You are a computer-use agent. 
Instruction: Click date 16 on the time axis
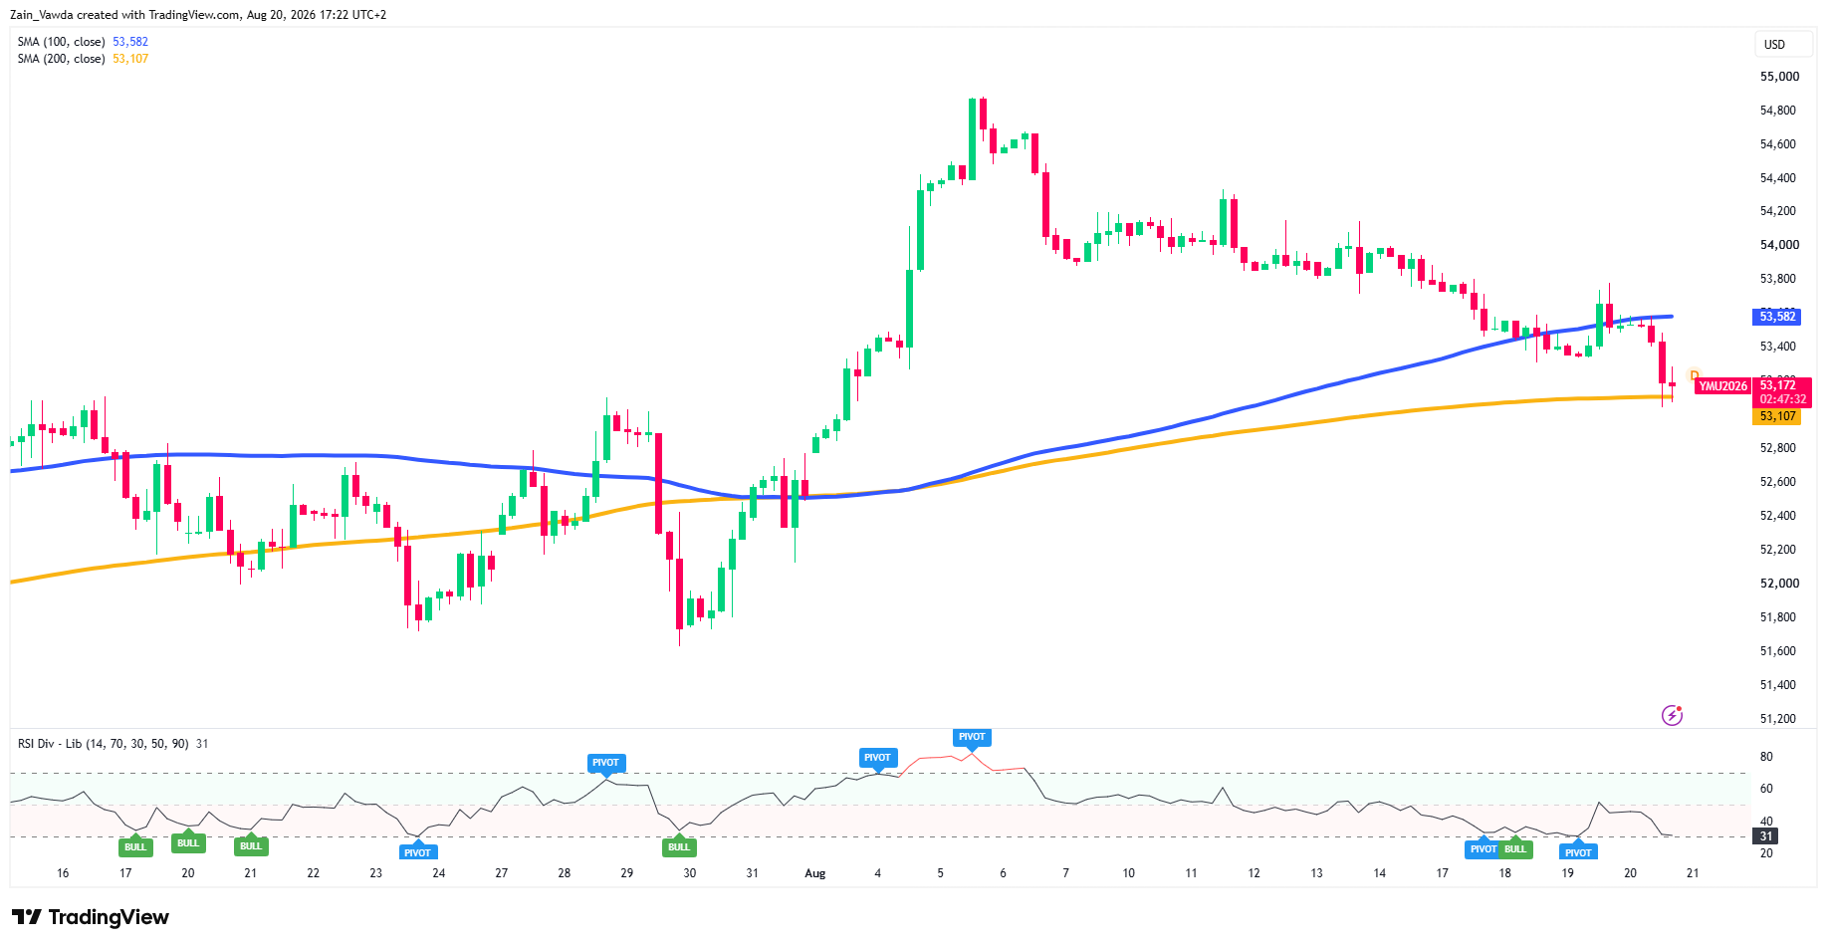coord(63,873)
